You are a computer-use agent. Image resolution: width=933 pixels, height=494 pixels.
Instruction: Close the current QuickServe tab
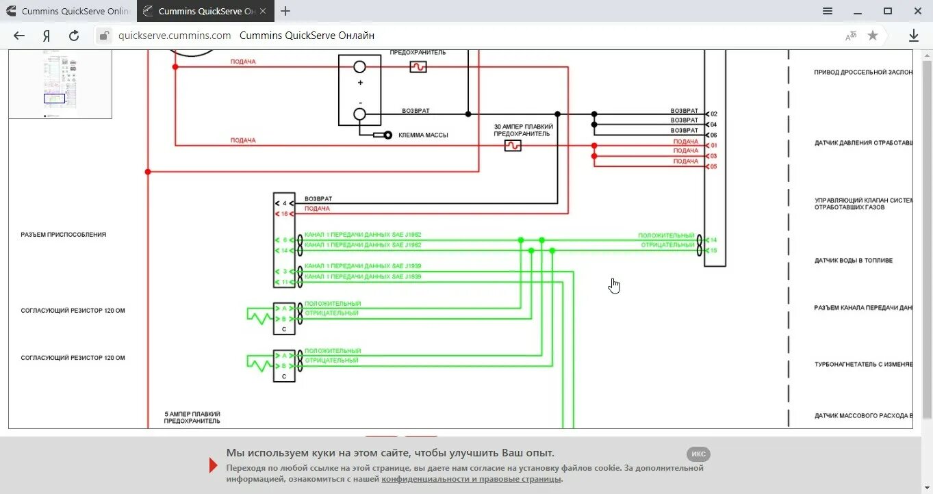pyautogui.click(x=262, y=11)
